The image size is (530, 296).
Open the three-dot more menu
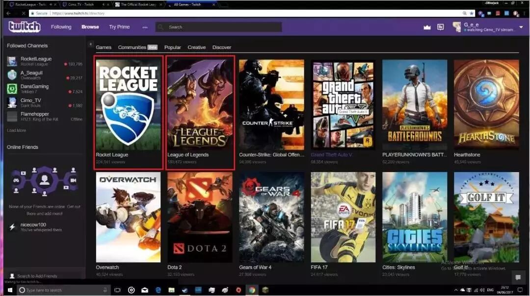click(145, 27)
